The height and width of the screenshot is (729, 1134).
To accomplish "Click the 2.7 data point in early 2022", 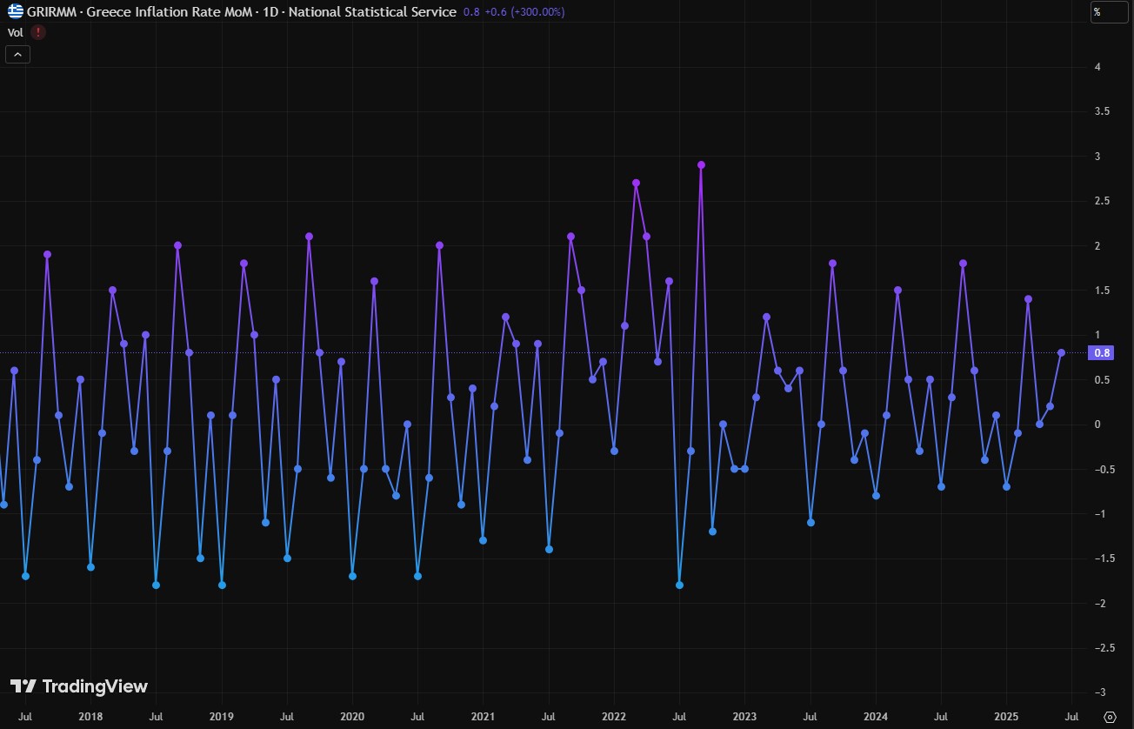I will point(636,183).
